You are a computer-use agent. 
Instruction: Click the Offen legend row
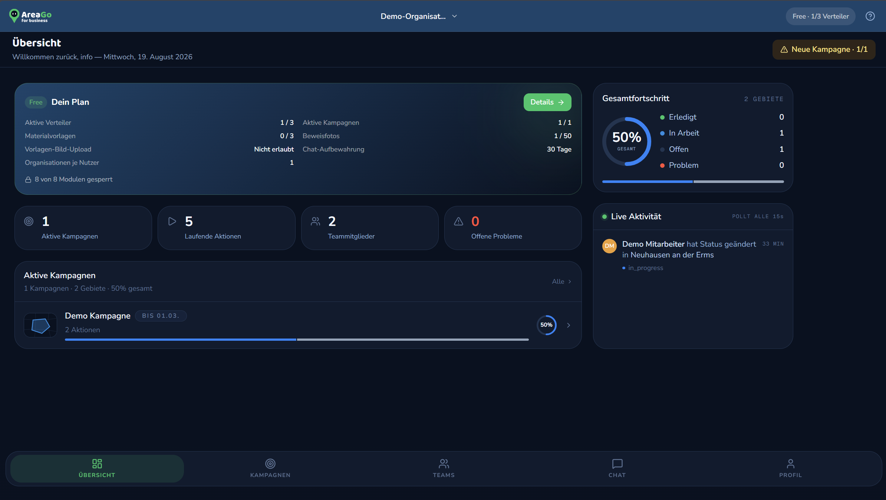click(722, 149)
